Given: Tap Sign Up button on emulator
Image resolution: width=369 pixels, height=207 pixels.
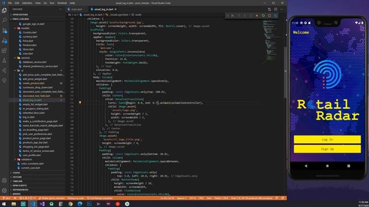Looking at the screenshot, I should pos(327,149).
